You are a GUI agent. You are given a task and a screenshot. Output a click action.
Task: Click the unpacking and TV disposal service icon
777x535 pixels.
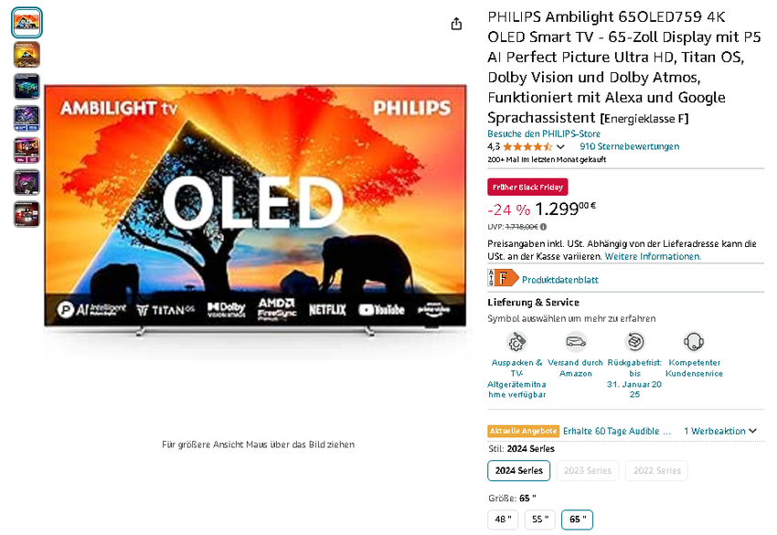coord(516,342)
